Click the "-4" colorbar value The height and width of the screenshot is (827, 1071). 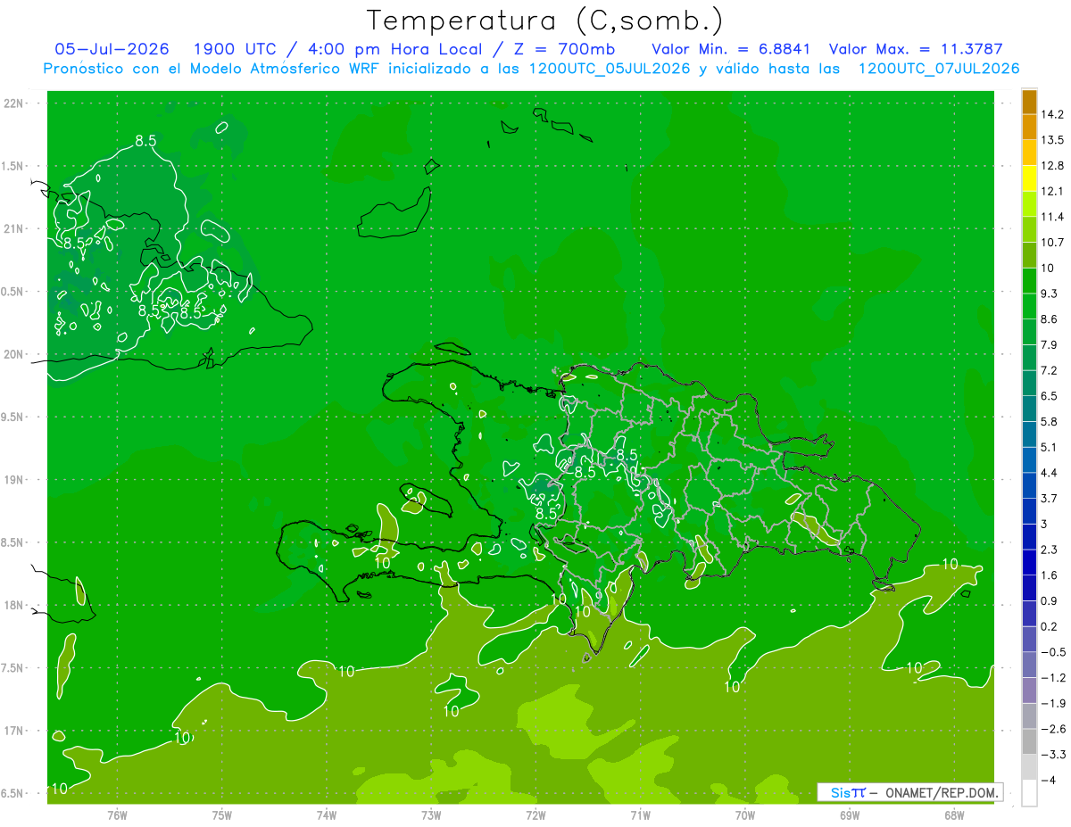pyautogui.click(x=1048, y=780)
